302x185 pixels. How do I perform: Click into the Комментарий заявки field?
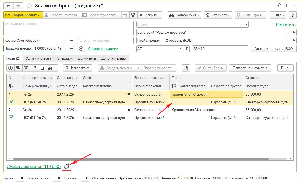(68, 28)
